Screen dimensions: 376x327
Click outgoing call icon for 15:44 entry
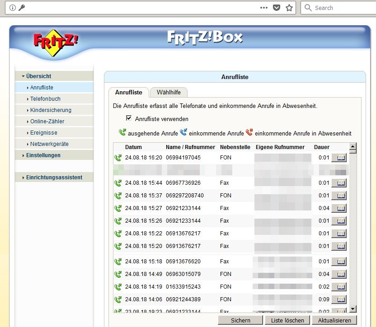(x=118, y=183)
